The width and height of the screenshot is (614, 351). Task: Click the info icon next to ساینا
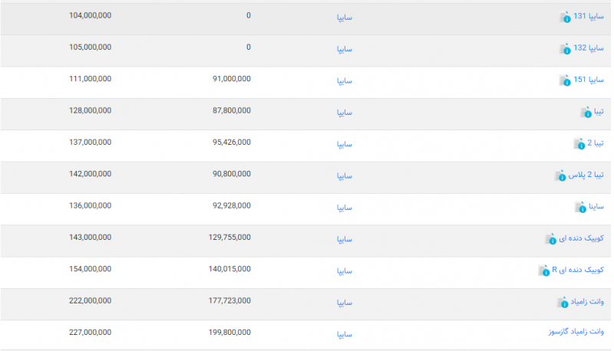click(581, 208)
